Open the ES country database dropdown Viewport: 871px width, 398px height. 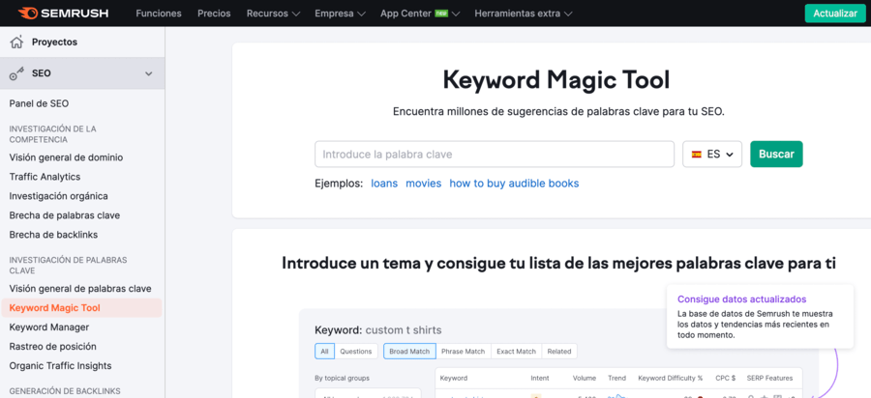712,155
